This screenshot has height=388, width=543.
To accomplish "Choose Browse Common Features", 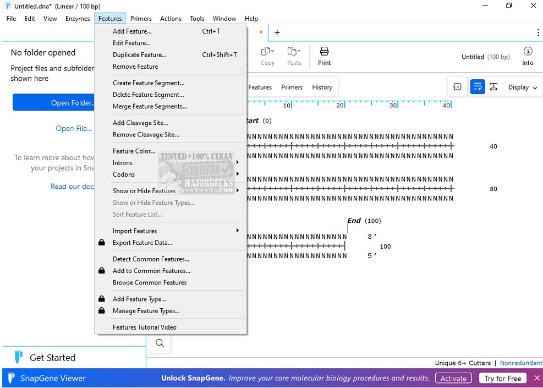I will pos(171,282).
